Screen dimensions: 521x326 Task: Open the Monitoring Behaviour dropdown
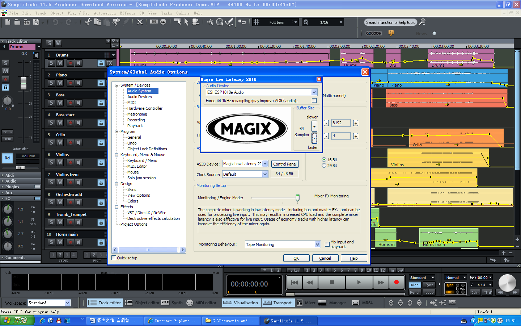[317, 244]
